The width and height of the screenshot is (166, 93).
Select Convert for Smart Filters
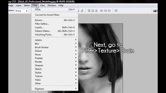[x=55, y=15]
